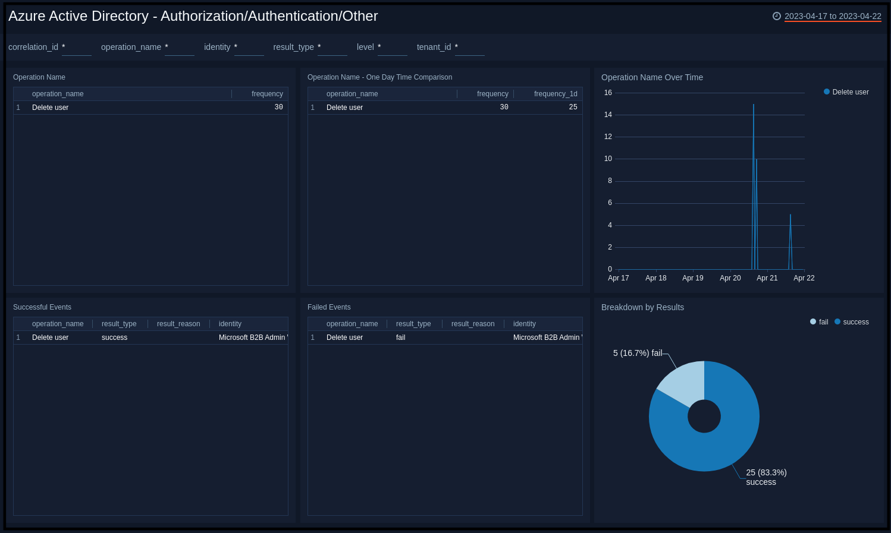Sort One Day Time Comparison by frequency column
Viewport: 891px width, 533px height.
[x=492, y=94]
